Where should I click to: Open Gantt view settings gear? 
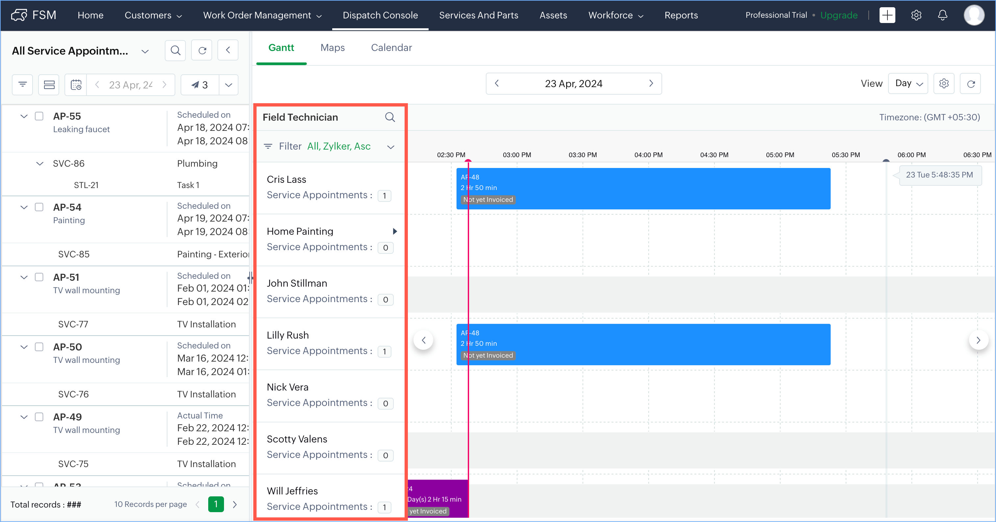tap(944, 83)
